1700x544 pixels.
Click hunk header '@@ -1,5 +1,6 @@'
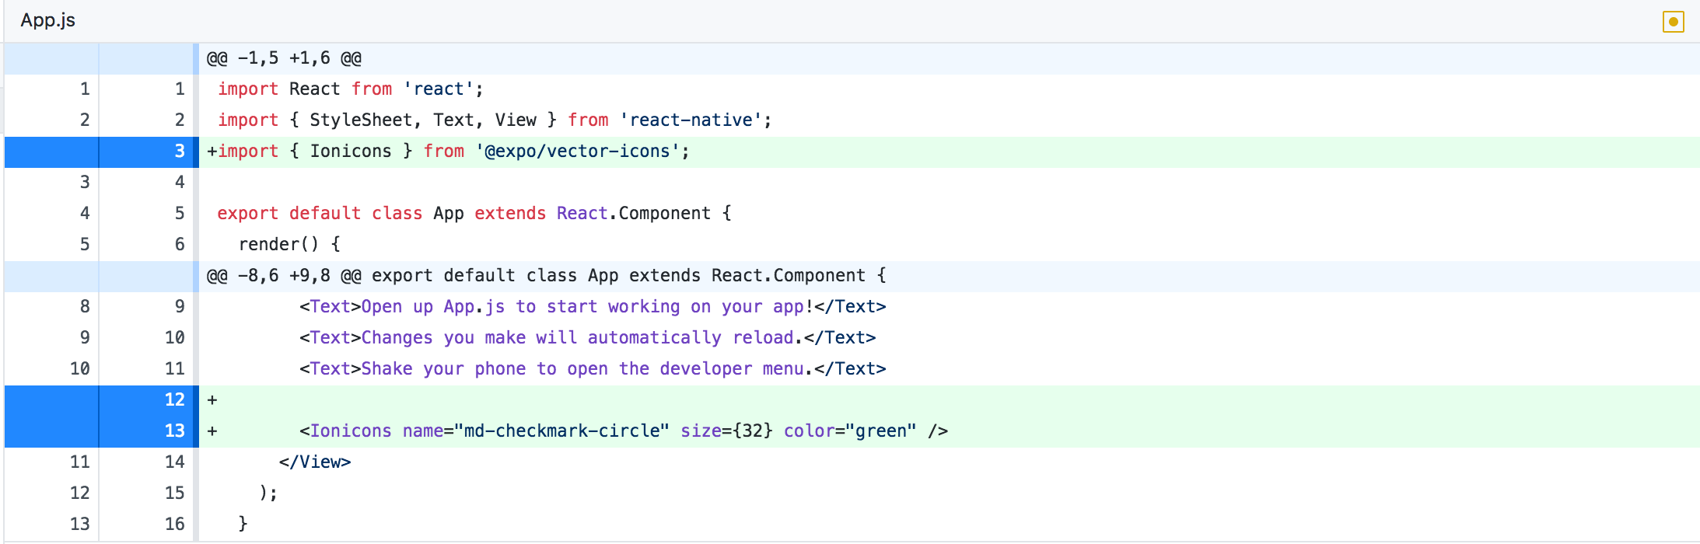(284, 58)
